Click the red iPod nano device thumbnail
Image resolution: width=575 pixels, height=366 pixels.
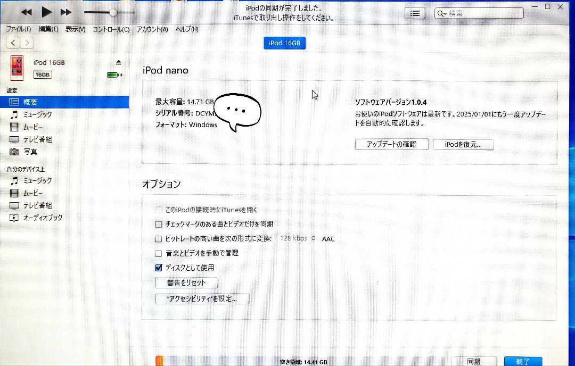tap(17, 68)
